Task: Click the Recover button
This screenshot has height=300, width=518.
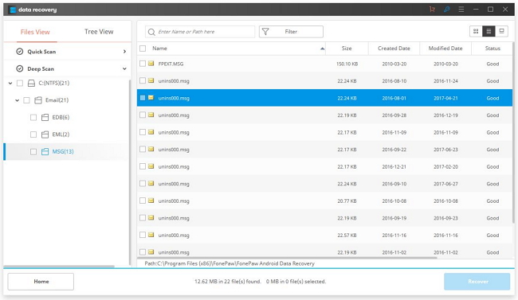Action: [477, 282]
